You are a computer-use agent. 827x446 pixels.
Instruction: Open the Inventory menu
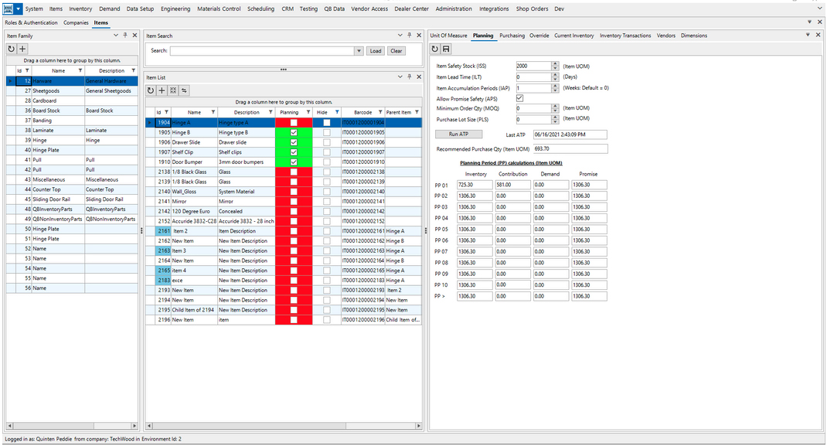pyautogui.click(x=80, y=9)
